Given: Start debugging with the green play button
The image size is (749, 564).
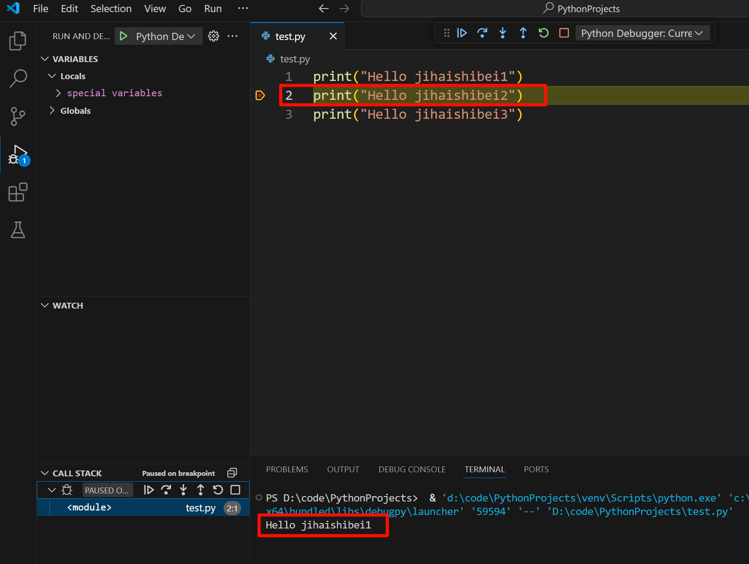Looking at the screenshot, I should (123, 36).
